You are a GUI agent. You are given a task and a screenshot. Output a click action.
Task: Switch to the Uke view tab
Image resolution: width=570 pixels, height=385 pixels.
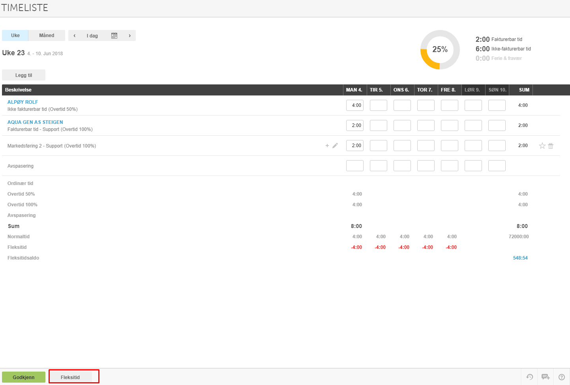15,36
